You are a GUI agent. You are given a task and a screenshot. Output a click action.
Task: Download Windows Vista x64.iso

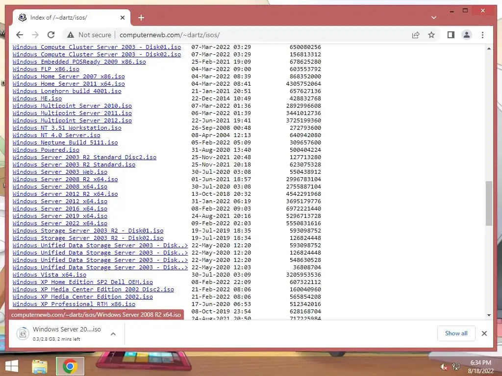(x=50, y=275)
